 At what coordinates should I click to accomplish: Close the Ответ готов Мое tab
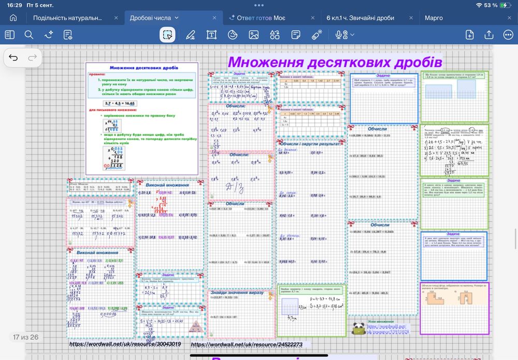coord(312,18)
